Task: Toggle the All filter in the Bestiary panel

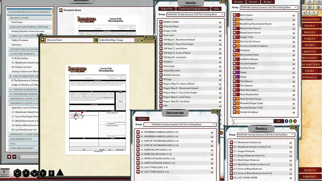Action: pos(279,121)
